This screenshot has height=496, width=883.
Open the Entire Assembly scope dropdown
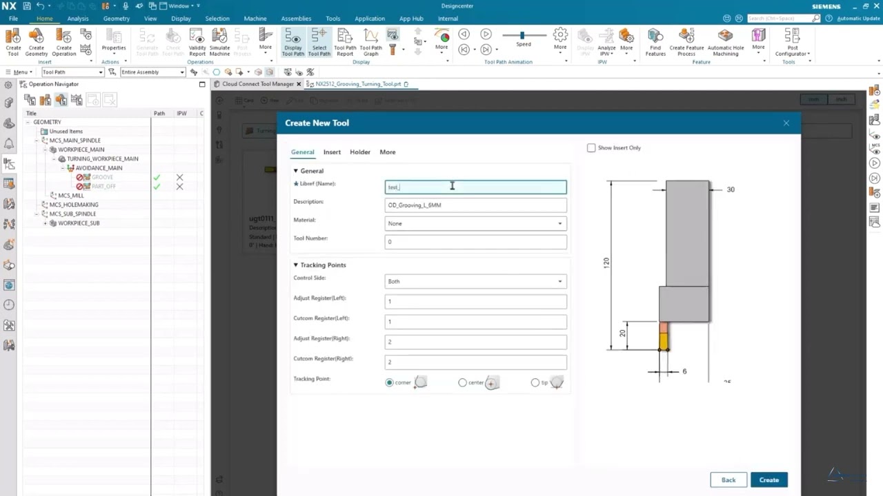(152, 72)
